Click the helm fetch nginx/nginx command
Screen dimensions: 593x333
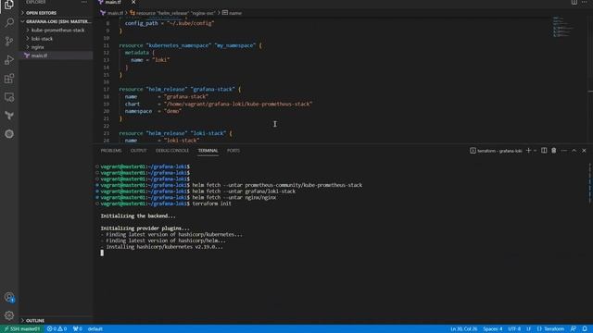(234, 197)
